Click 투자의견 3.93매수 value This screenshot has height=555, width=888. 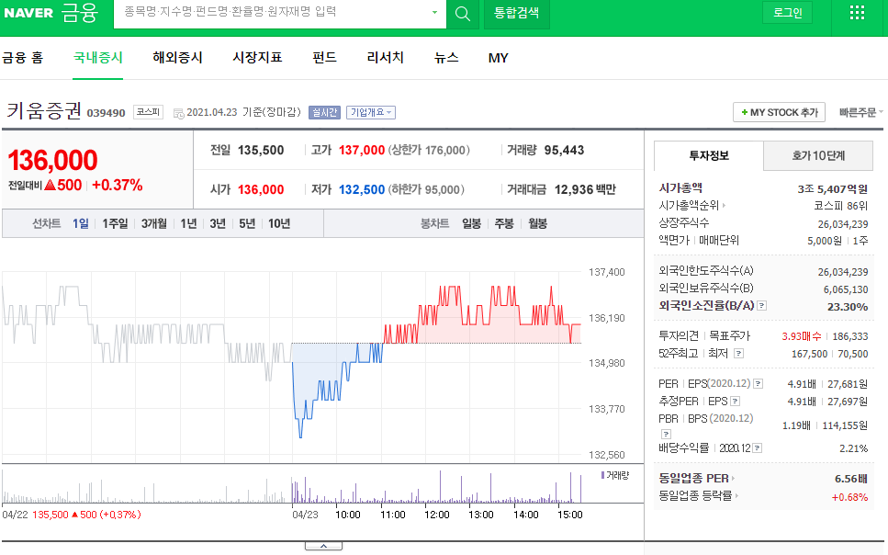pyautogui.click(x=802, y=336)
